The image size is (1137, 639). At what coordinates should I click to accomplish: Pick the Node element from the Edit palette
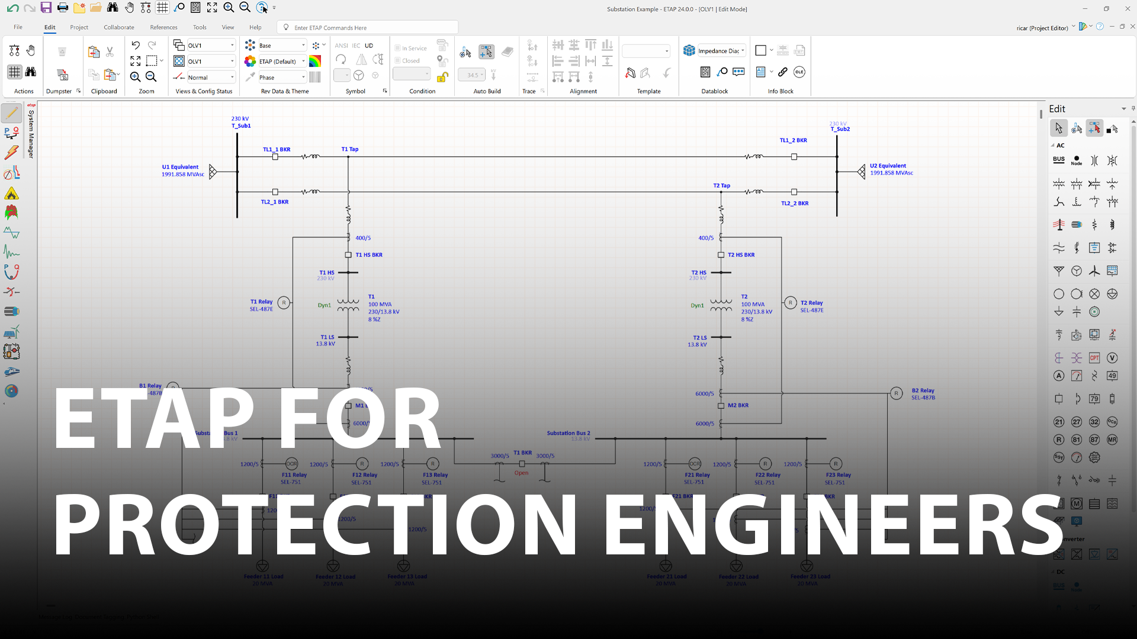[1077, 160]
